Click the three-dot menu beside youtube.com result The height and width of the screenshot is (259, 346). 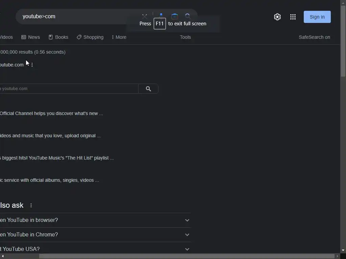(x=32, y=65)
